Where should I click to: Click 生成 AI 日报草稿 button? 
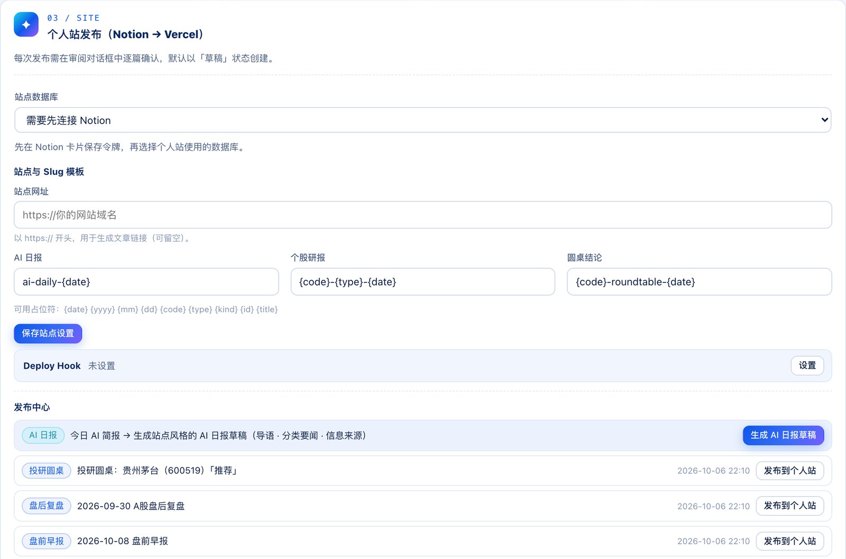coord(783,435)
